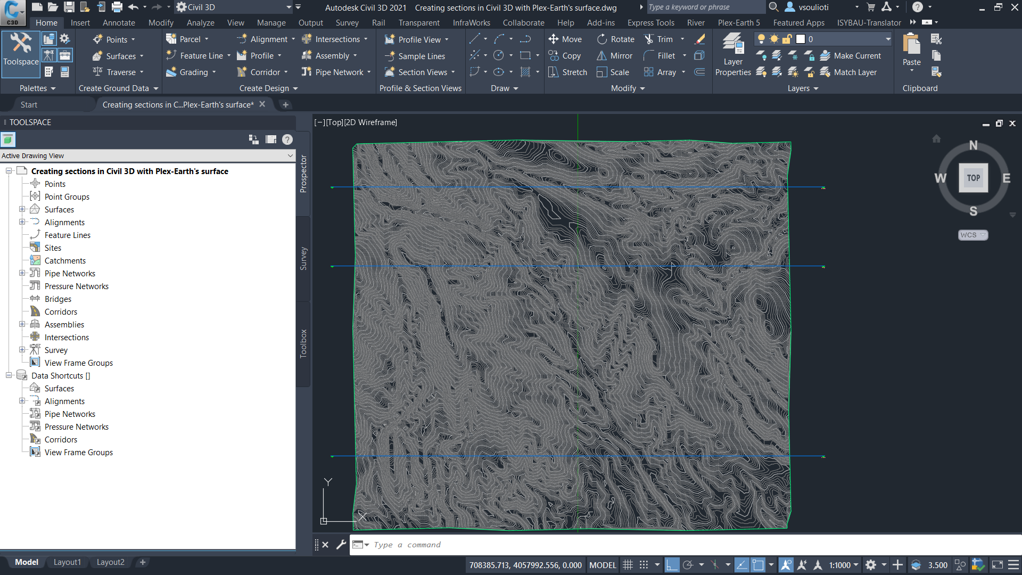Click the Copy modify button
The width and height of the screenshot is (1022, 575).
pos(565,55)
